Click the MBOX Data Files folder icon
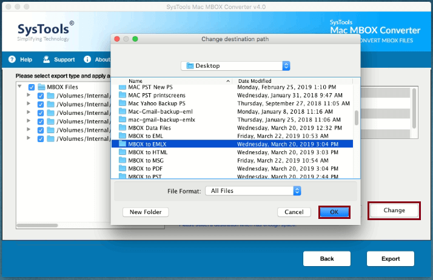Viewport: 433px width, 280px height. [123, 128]
